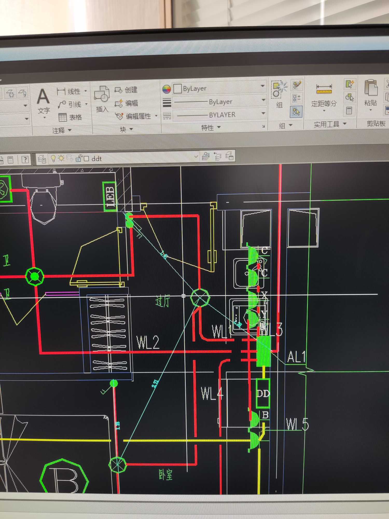Select the WL2 circuit label
Viewport: 389px width, 519px height.
pos(148,342)
